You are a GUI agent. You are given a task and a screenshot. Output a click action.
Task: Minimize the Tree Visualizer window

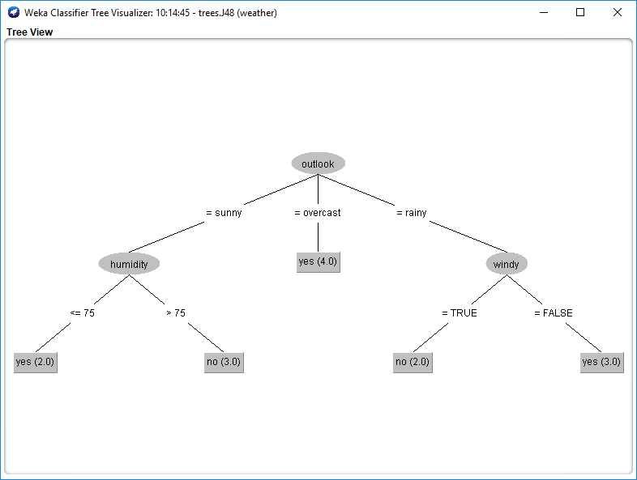[543, 12]
